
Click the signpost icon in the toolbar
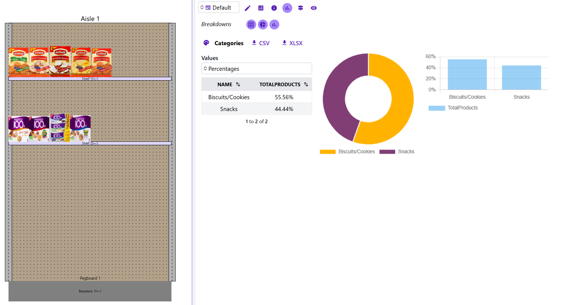[x=300, y=8]
